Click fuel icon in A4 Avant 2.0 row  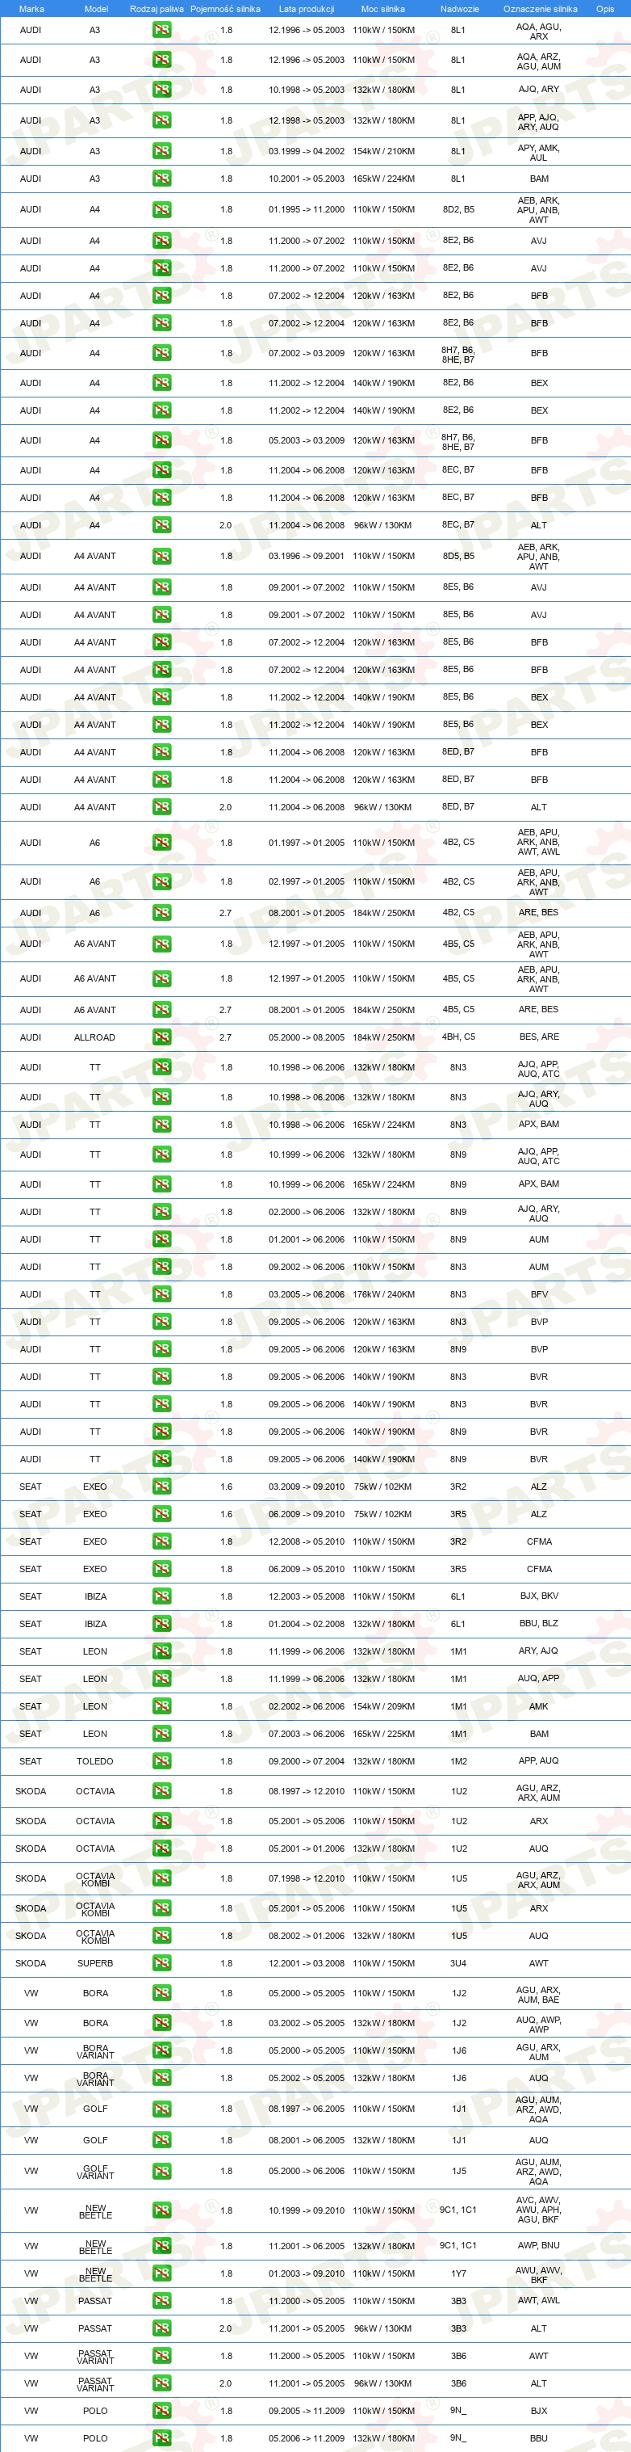pyautogui.click(x=161, y=807)
